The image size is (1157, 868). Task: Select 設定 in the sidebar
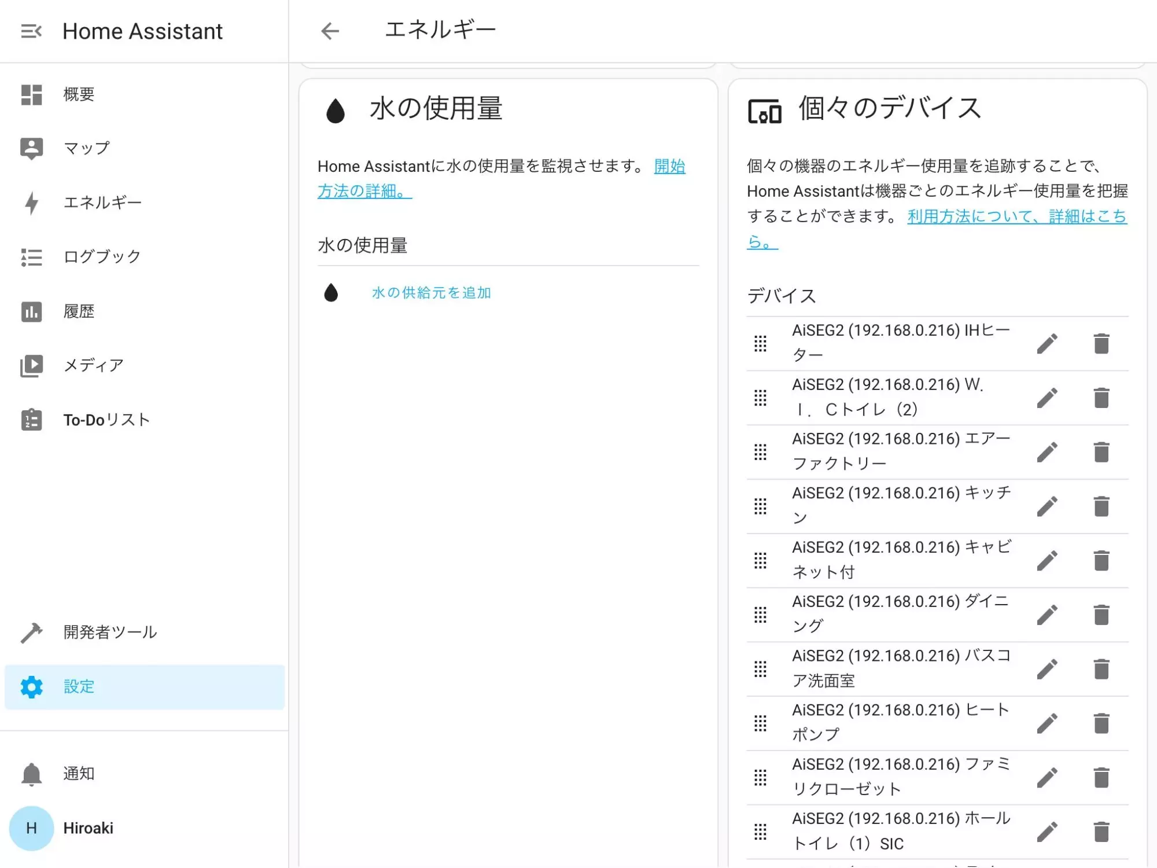pos(145,687)
